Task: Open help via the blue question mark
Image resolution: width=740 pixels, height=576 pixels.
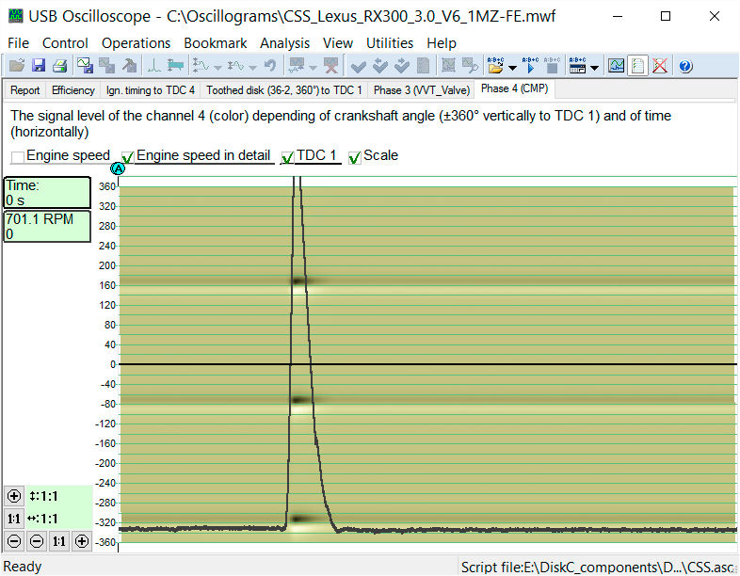Action: point(685,66)
